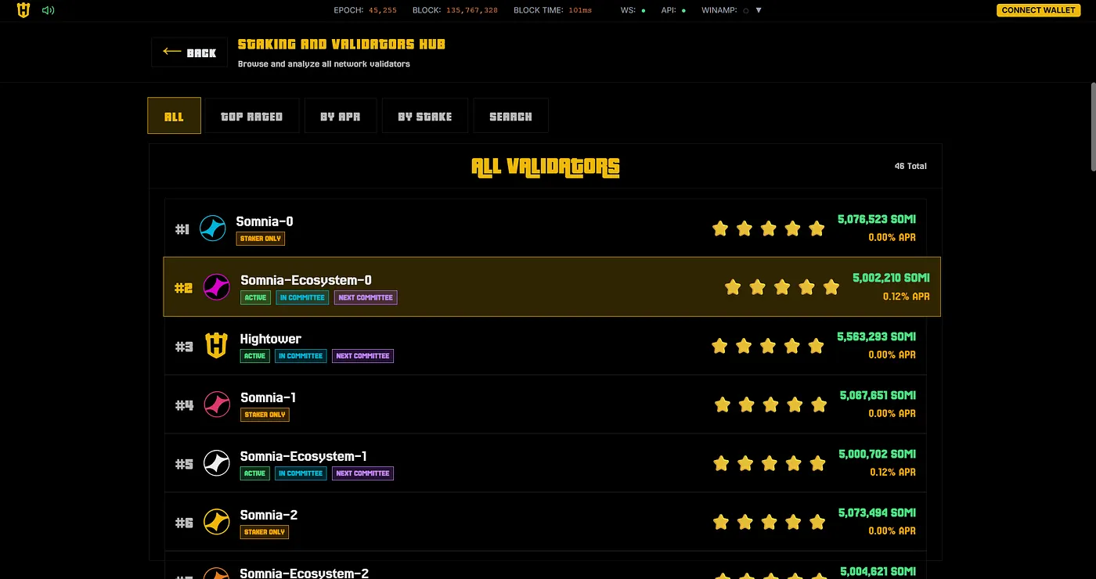This screenshot has width=1096, height=579.
Task: Switch to the Top Rated tab
Action: (x=251, y=116)
